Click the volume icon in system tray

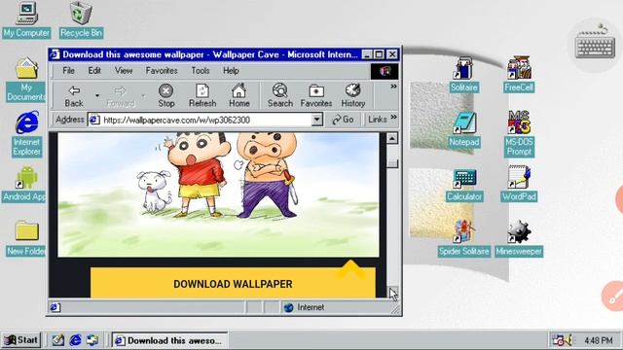click(568, 340)
